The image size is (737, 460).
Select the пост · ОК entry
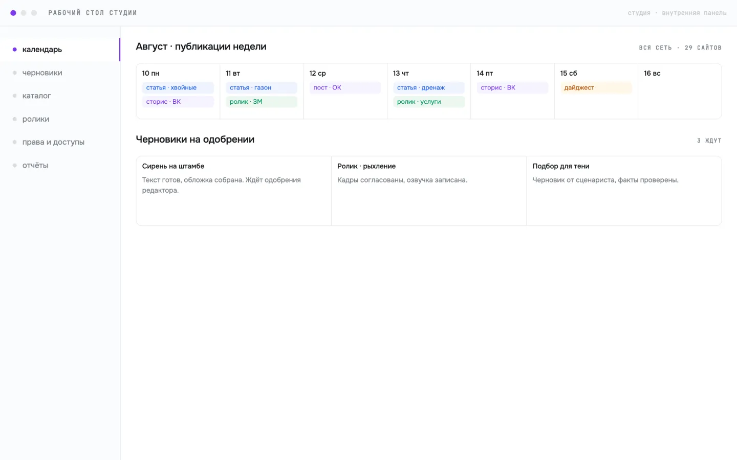345,87
